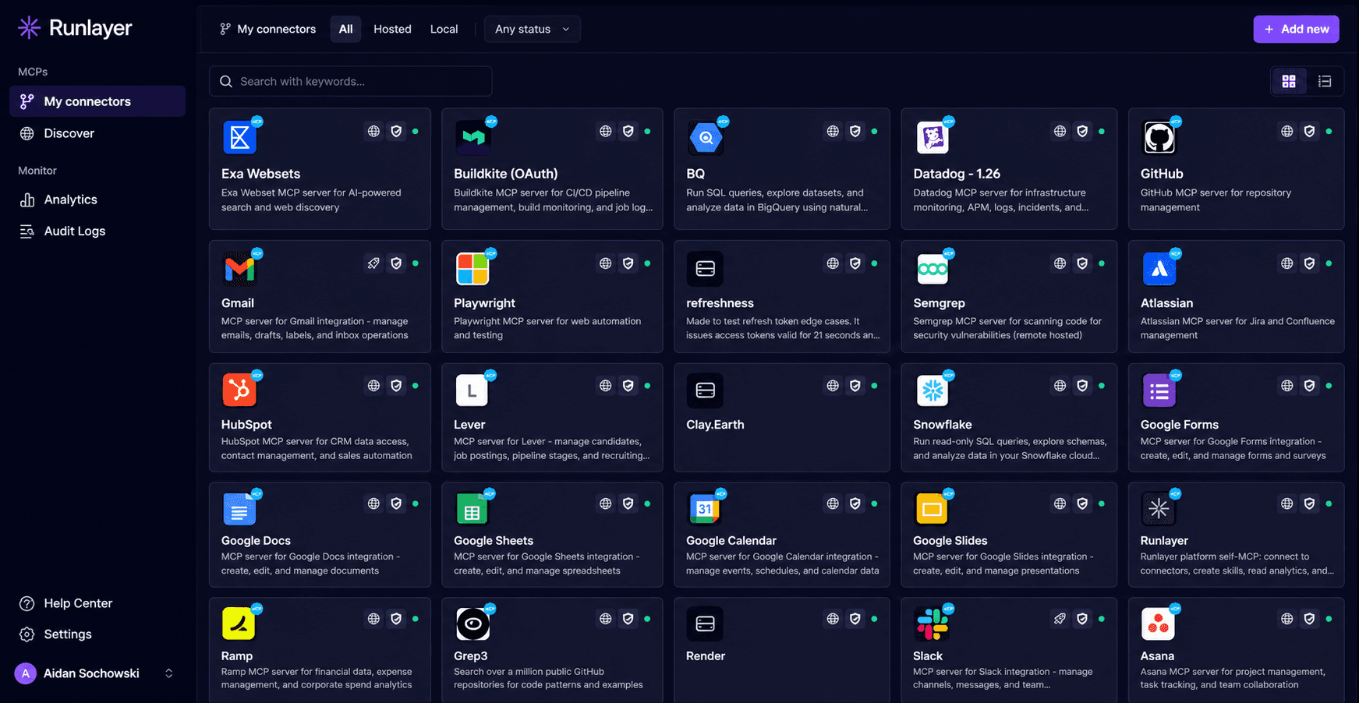Image resolution: width=1359 pixels, height=703 pixels.
Task: Click the rocket icon on Gmail card
Action: (373, 263)
